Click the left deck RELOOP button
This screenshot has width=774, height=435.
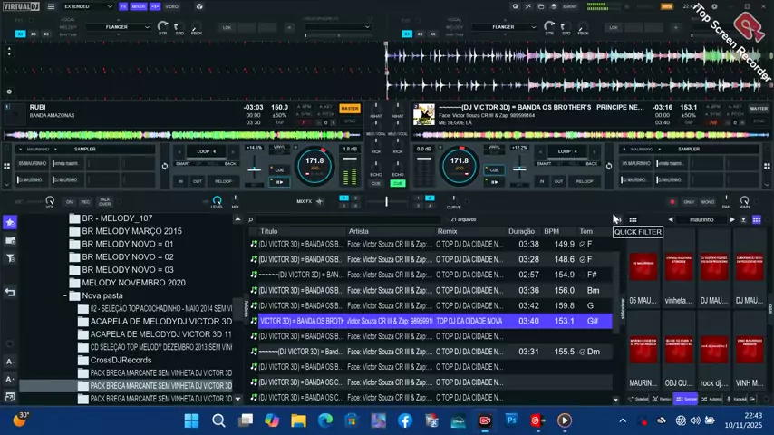pyautogui.click(x=223, y=181)
